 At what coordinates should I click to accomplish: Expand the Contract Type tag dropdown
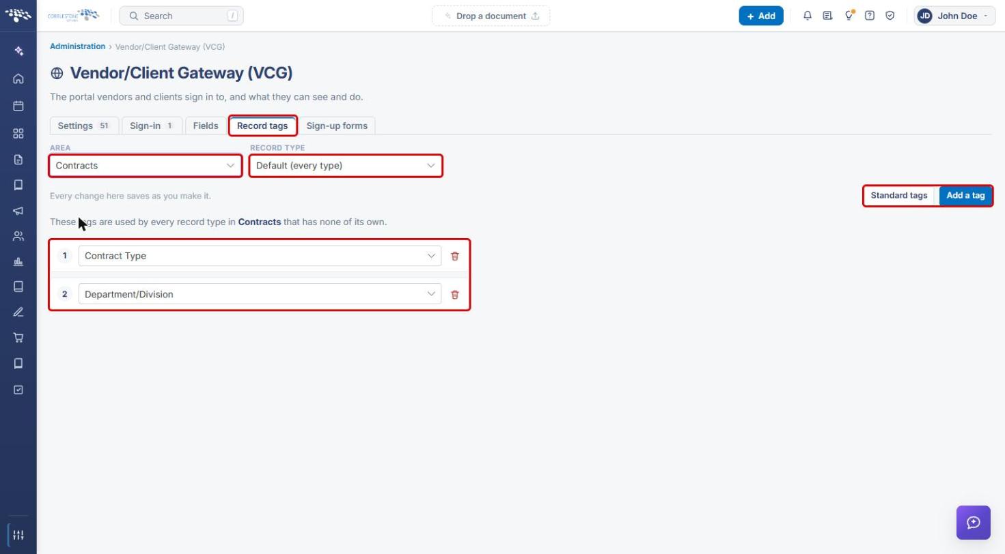260,256
